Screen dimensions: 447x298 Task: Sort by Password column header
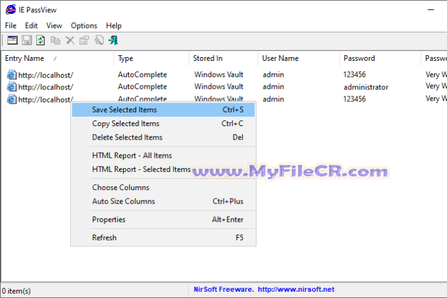point(381,58)
